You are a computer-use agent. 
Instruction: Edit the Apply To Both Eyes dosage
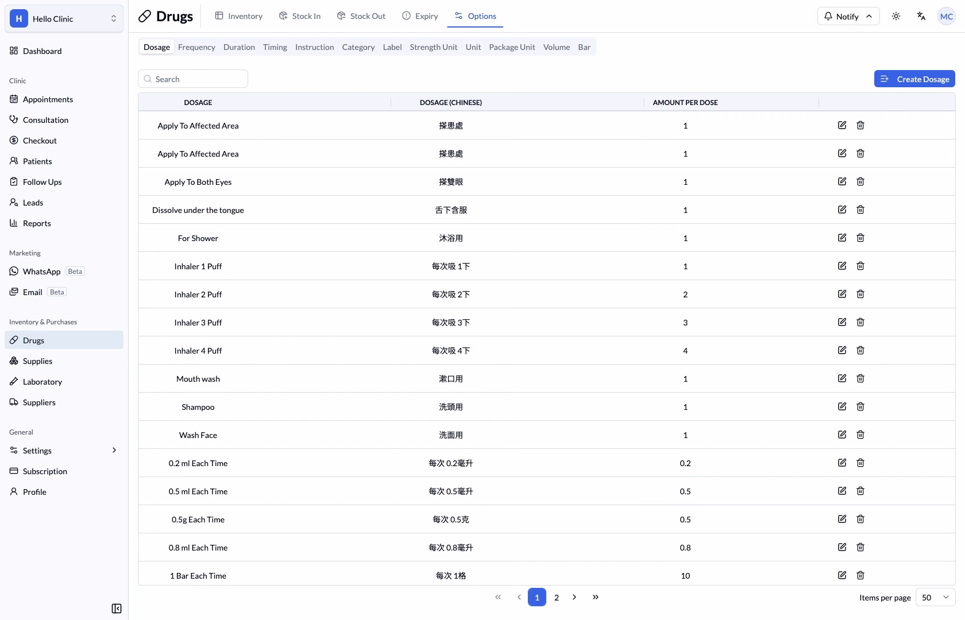(842, 181)
